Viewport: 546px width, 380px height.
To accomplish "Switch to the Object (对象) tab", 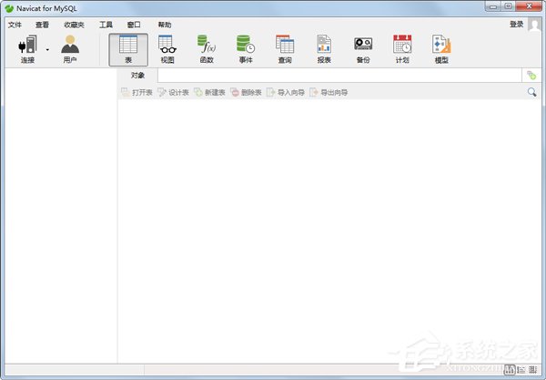I will click(x=137, y=76).
